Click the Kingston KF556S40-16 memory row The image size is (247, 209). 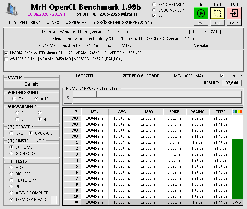point(85,46)
